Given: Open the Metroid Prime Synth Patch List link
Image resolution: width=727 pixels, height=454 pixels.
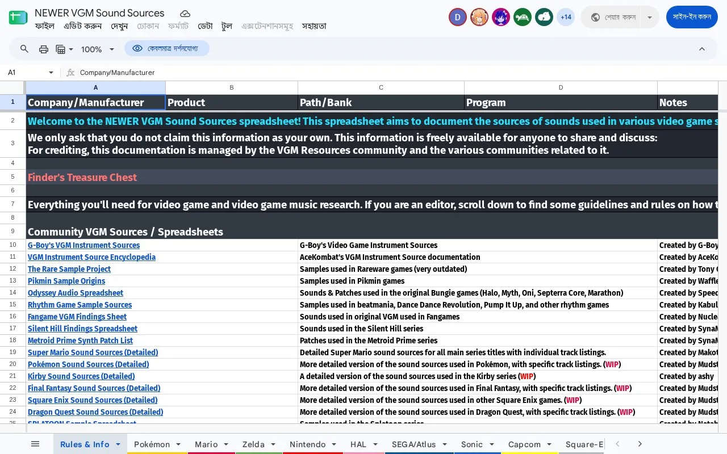Looking at the screenshot, I should click(x=80, y=340).
